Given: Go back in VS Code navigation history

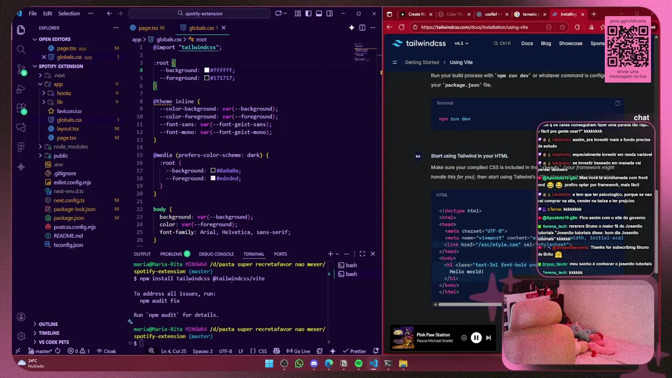Looking at the screenshot, I should (x=109, y=13).
